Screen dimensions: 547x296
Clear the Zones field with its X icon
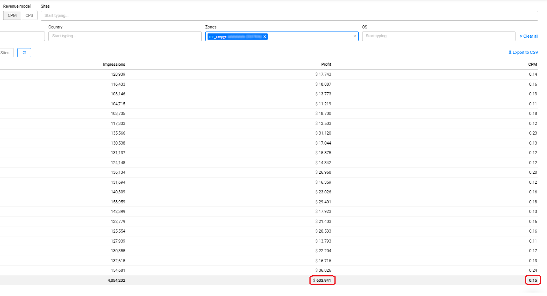pos(354,36)
